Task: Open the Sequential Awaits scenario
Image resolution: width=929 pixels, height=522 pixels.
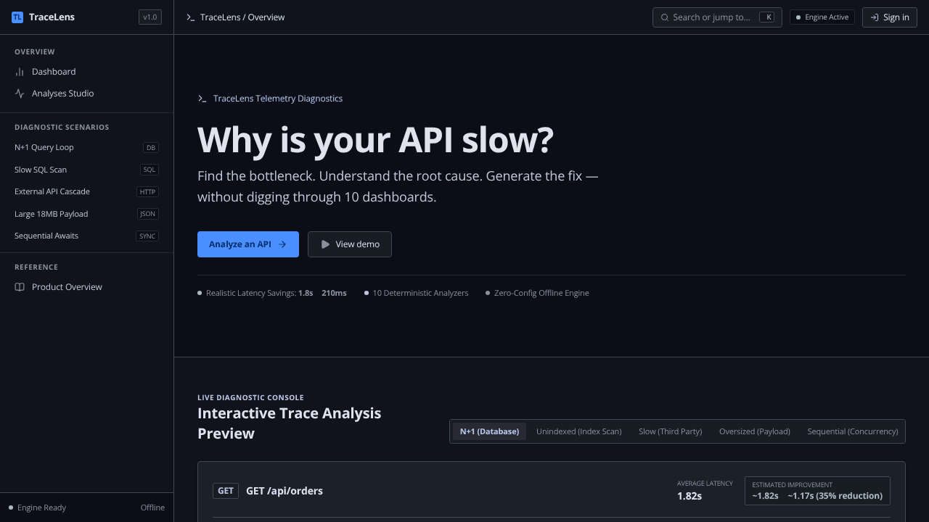Action: tap(86, 236)
